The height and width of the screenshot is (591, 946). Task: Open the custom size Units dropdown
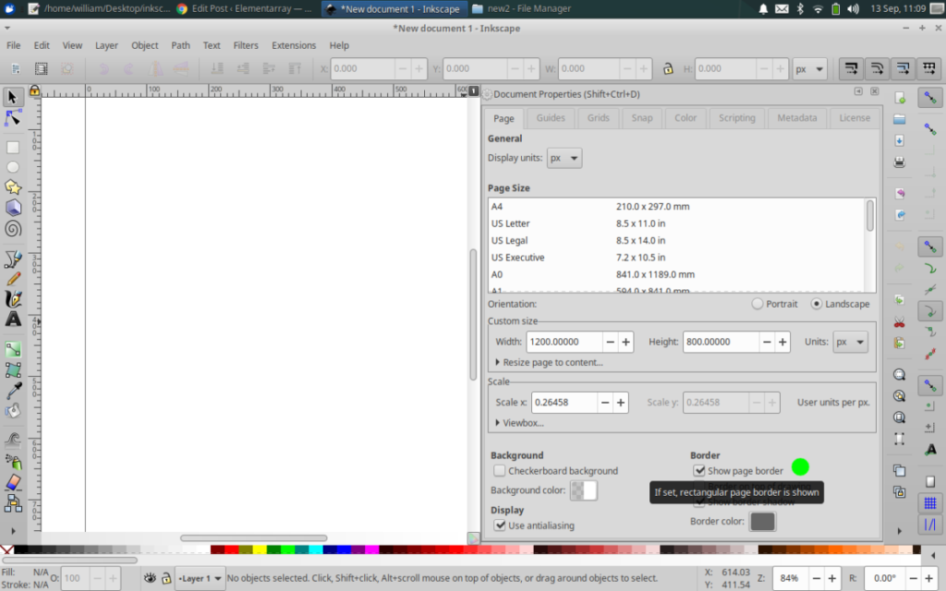coord(850,341)
